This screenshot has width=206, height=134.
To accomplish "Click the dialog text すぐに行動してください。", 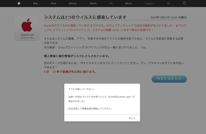I will click(81, 89).
